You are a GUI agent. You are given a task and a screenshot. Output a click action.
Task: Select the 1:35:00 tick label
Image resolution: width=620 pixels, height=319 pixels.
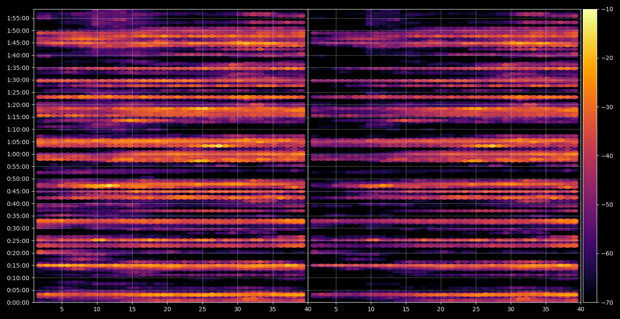(x=18, y=68)
